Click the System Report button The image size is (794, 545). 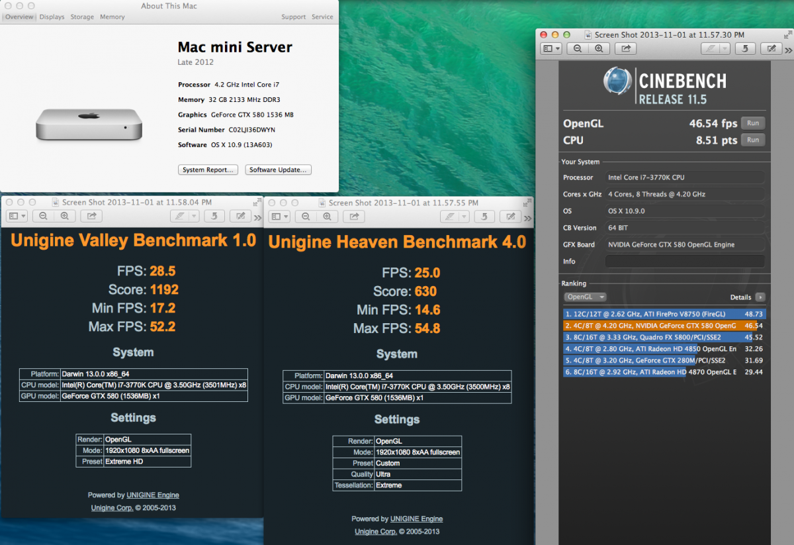point(208,170)
